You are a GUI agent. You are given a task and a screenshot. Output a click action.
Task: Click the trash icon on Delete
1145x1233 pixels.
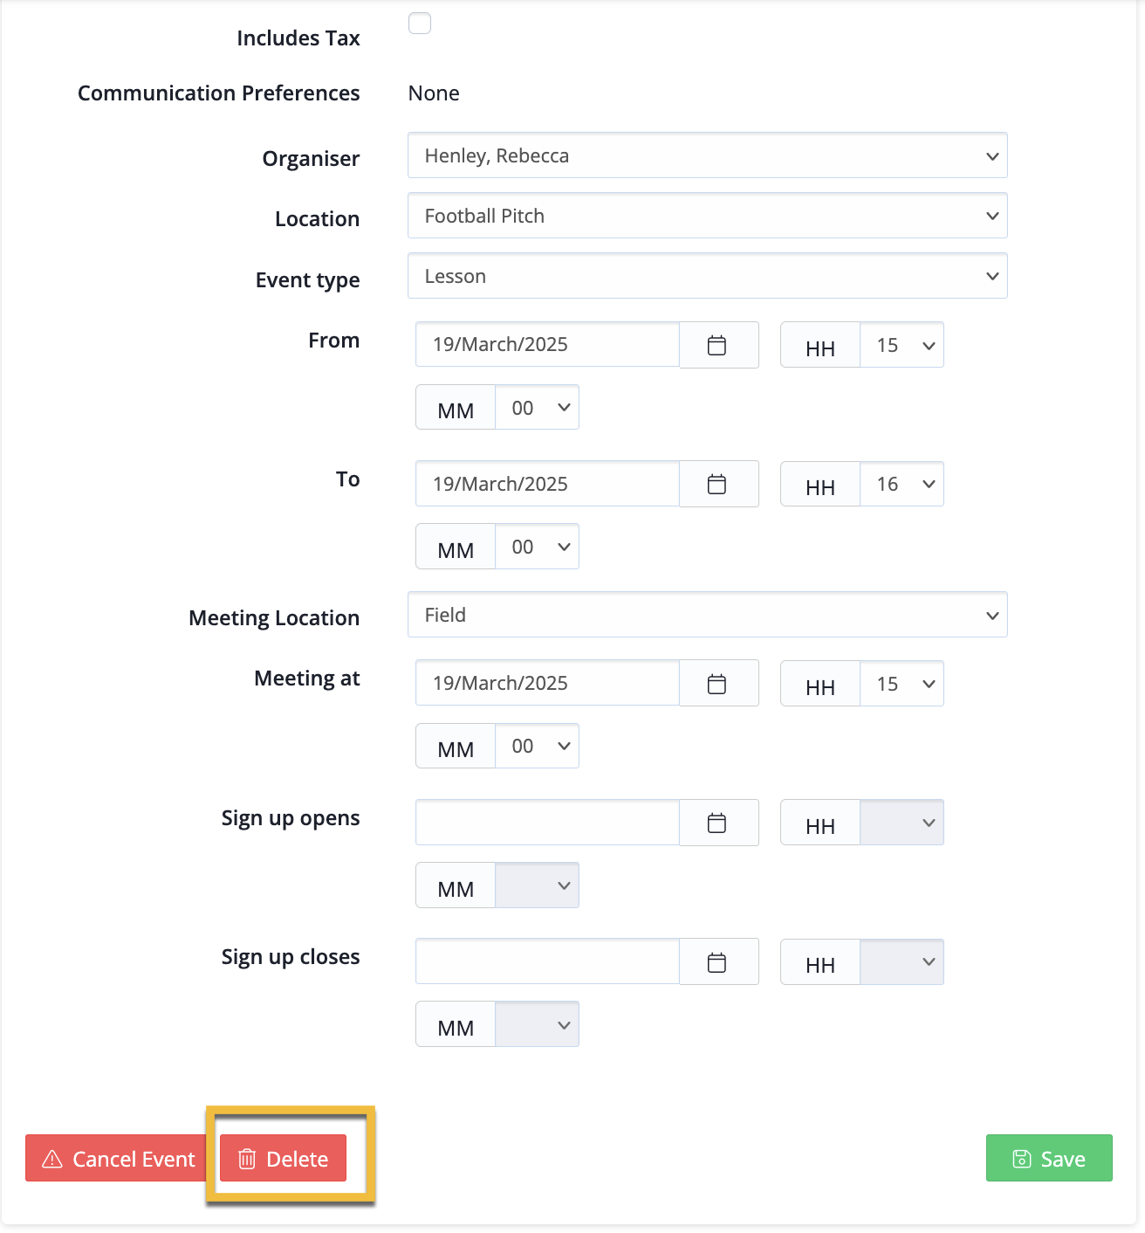247,1159
